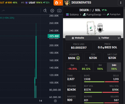Click the PRICE in SOL box
Image resolution: width=125 pixels, height=104 pixels.
click(107, 46)
